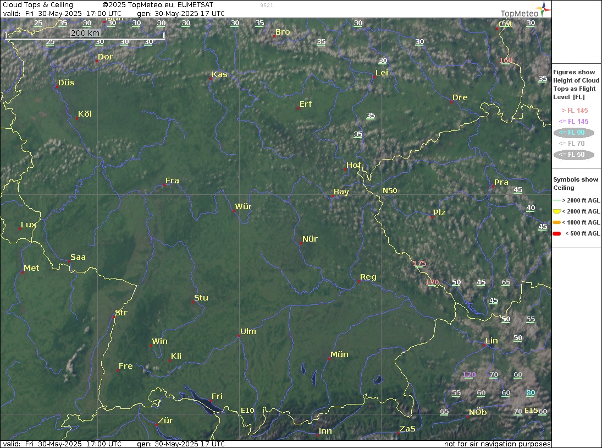Click the Stuttgart 'Stu' city label
The width and height of the screenshot is (602, 448).
[201, 298]
